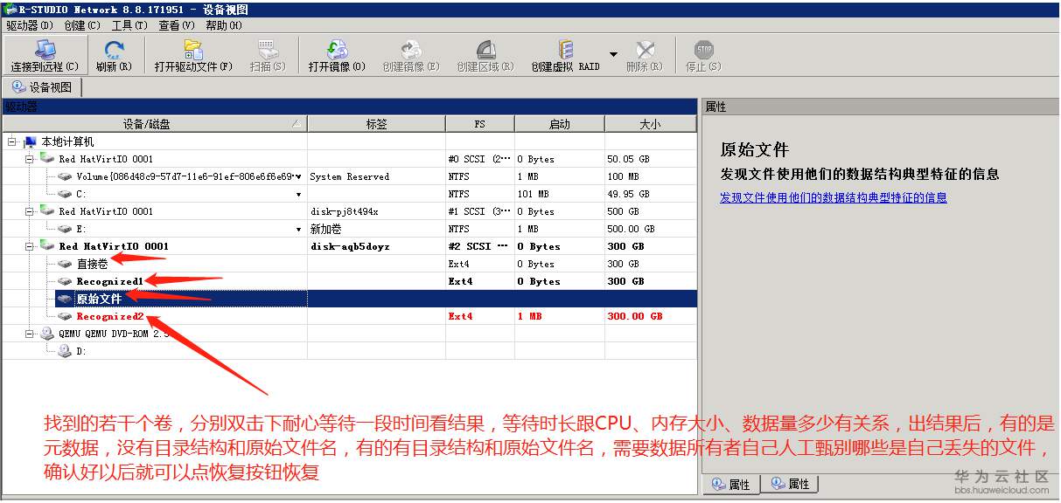Open the dropdown arrow on the Volume{086d48c9...} row

point(299,176)
